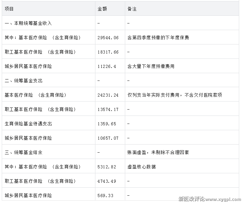242x202 pixels.
Task: Select the note 含第四季度预缴的下年度保费
Action: point(158,37)
